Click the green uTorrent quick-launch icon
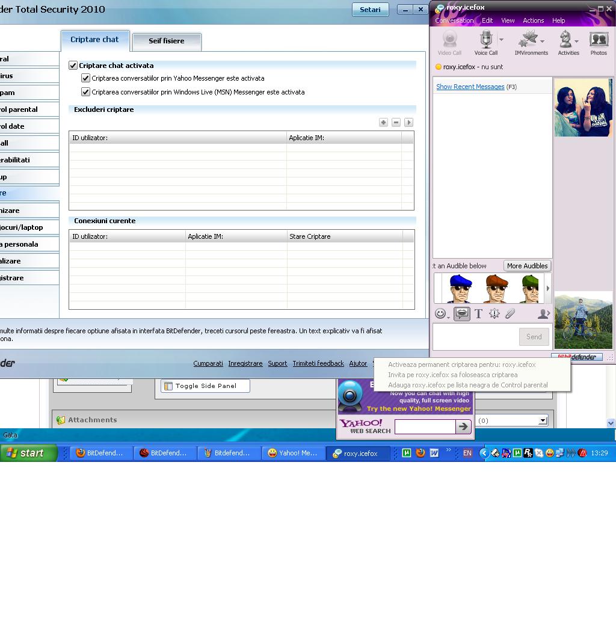This screenshot has width=616, height=640. [x=407, y=453]
